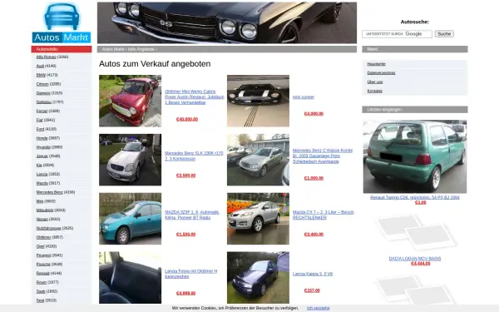The width and height of the screenshot is (499, 312).
Task: Open the Mini category link
Action: (40, 201)
